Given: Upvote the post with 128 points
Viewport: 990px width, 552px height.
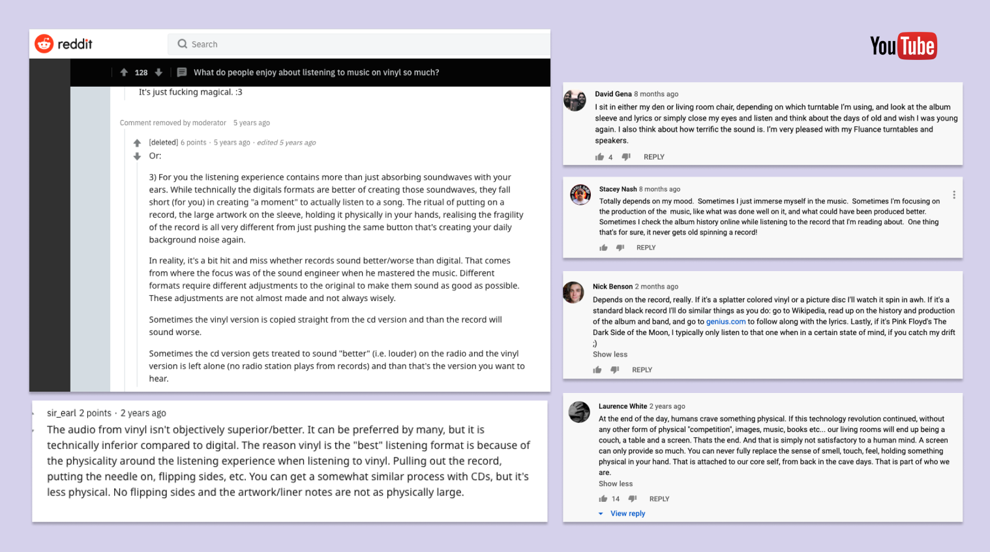Looking at the screenshot, I should pyautogui.click(x=124, y=72).
